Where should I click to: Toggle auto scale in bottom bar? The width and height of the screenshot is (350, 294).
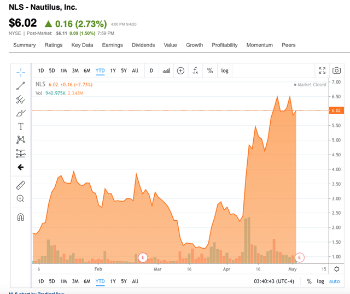tap(334, 281)
